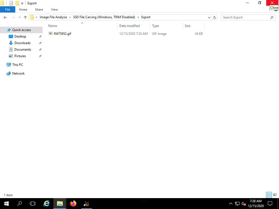279x209 pixels.
Task: Open the Action Center notifications
Action: point(270,204)
